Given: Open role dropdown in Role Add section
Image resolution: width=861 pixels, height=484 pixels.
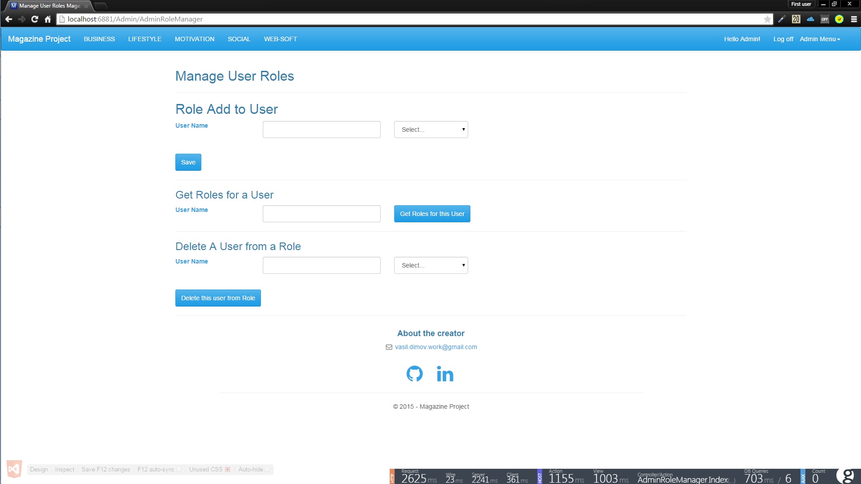Looking at the screenshot, I should [x=431, y=130].
